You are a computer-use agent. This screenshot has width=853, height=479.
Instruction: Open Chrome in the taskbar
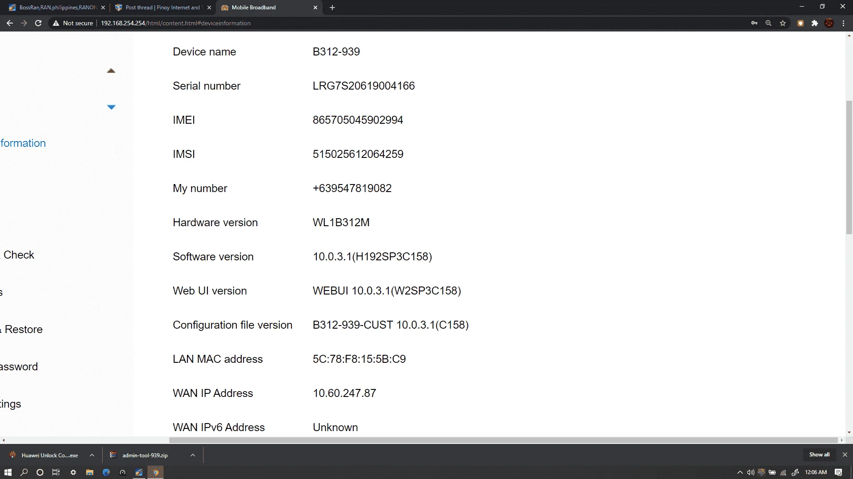pyautogui.click(x=155, y=472)
